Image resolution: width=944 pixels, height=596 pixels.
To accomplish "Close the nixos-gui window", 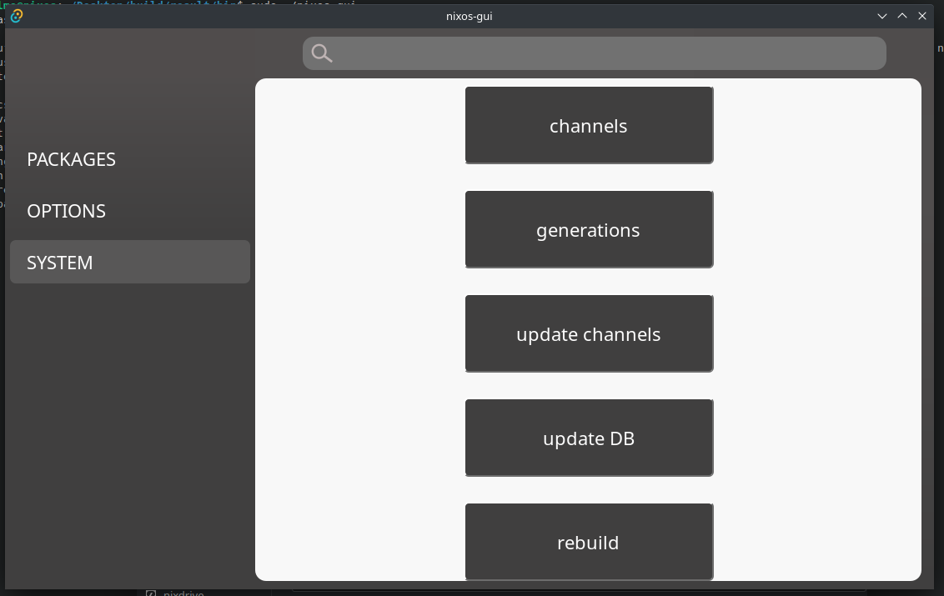I will [x=921, y=17].
